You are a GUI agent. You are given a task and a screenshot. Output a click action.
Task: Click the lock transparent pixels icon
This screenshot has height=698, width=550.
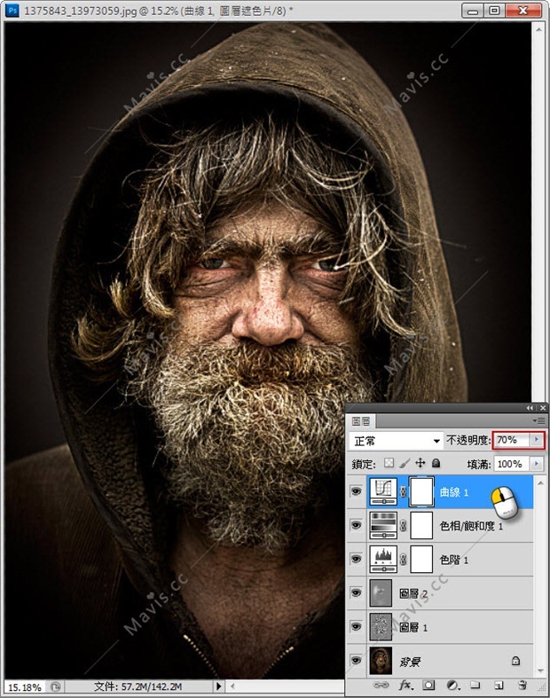click(389, 463)
